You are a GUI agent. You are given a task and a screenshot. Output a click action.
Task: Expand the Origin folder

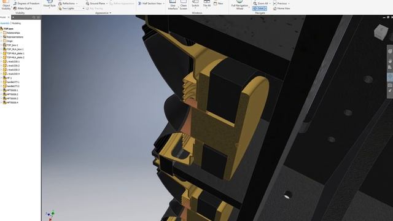[1, 41]
